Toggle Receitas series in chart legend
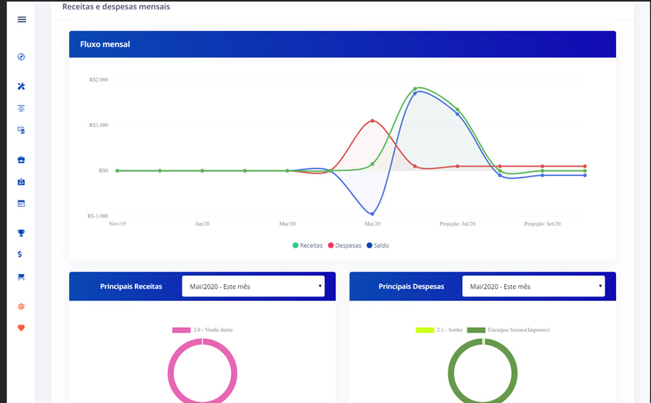This screenshot has height=403, width=651. [x=307, y=246]
